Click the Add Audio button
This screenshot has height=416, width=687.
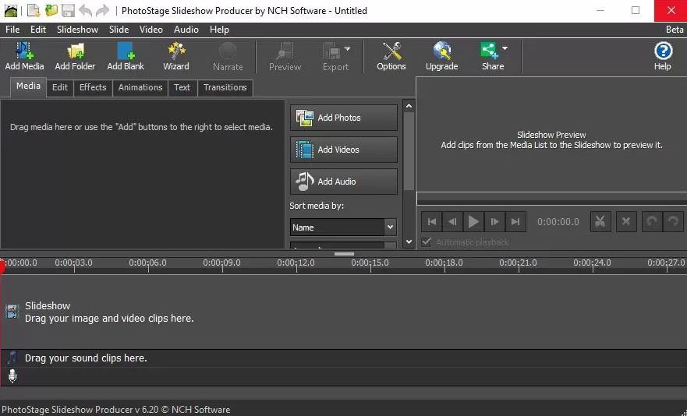(x=343, y=182)
